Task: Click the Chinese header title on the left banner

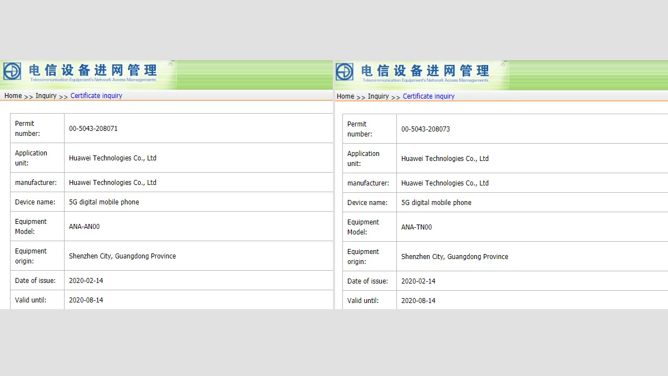Action: click(x=93, y=70)
